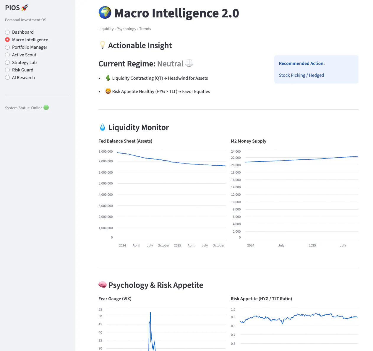The image size is (373, 351).
Task: Click the balance scale icon after Neutral
Action: point(189,63)
